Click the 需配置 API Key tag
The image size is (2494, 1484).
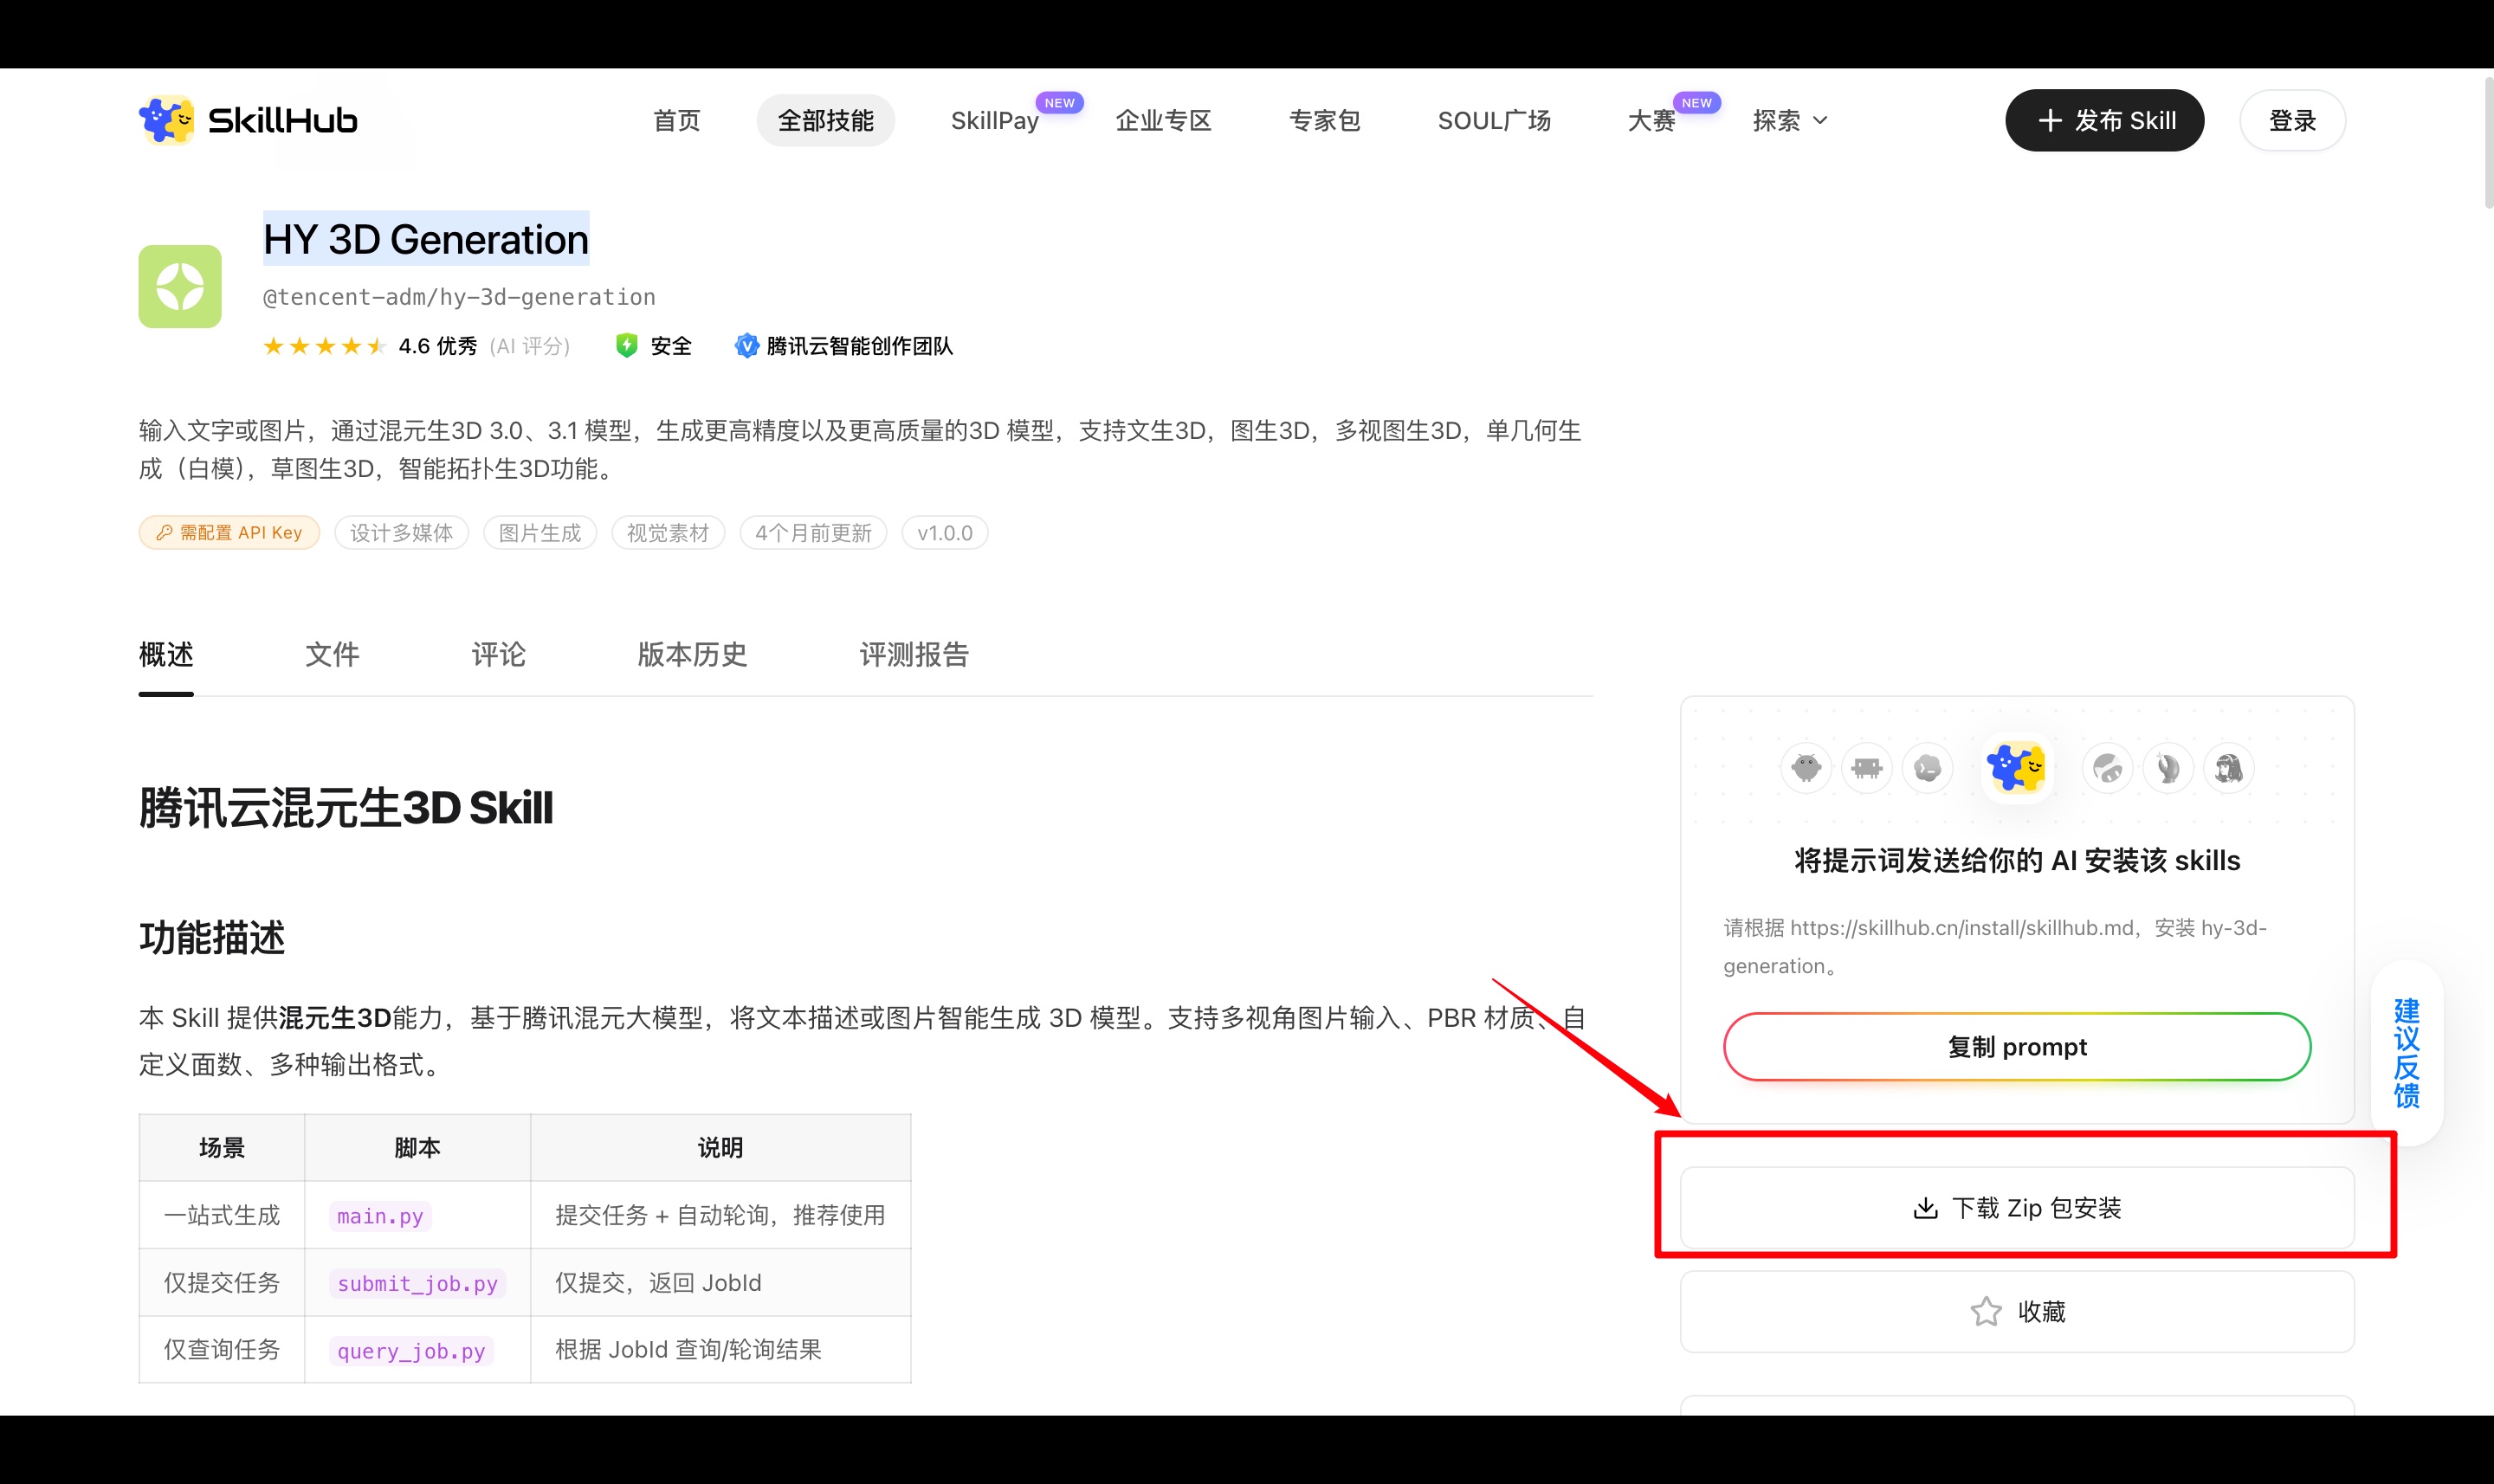pos(229,533)
